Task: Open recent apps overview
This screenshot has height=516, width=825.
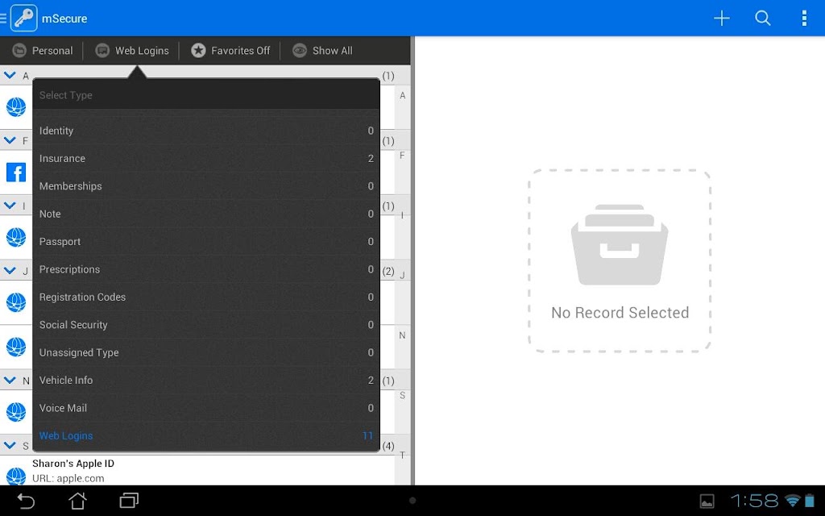Action: tap(129, 501)
